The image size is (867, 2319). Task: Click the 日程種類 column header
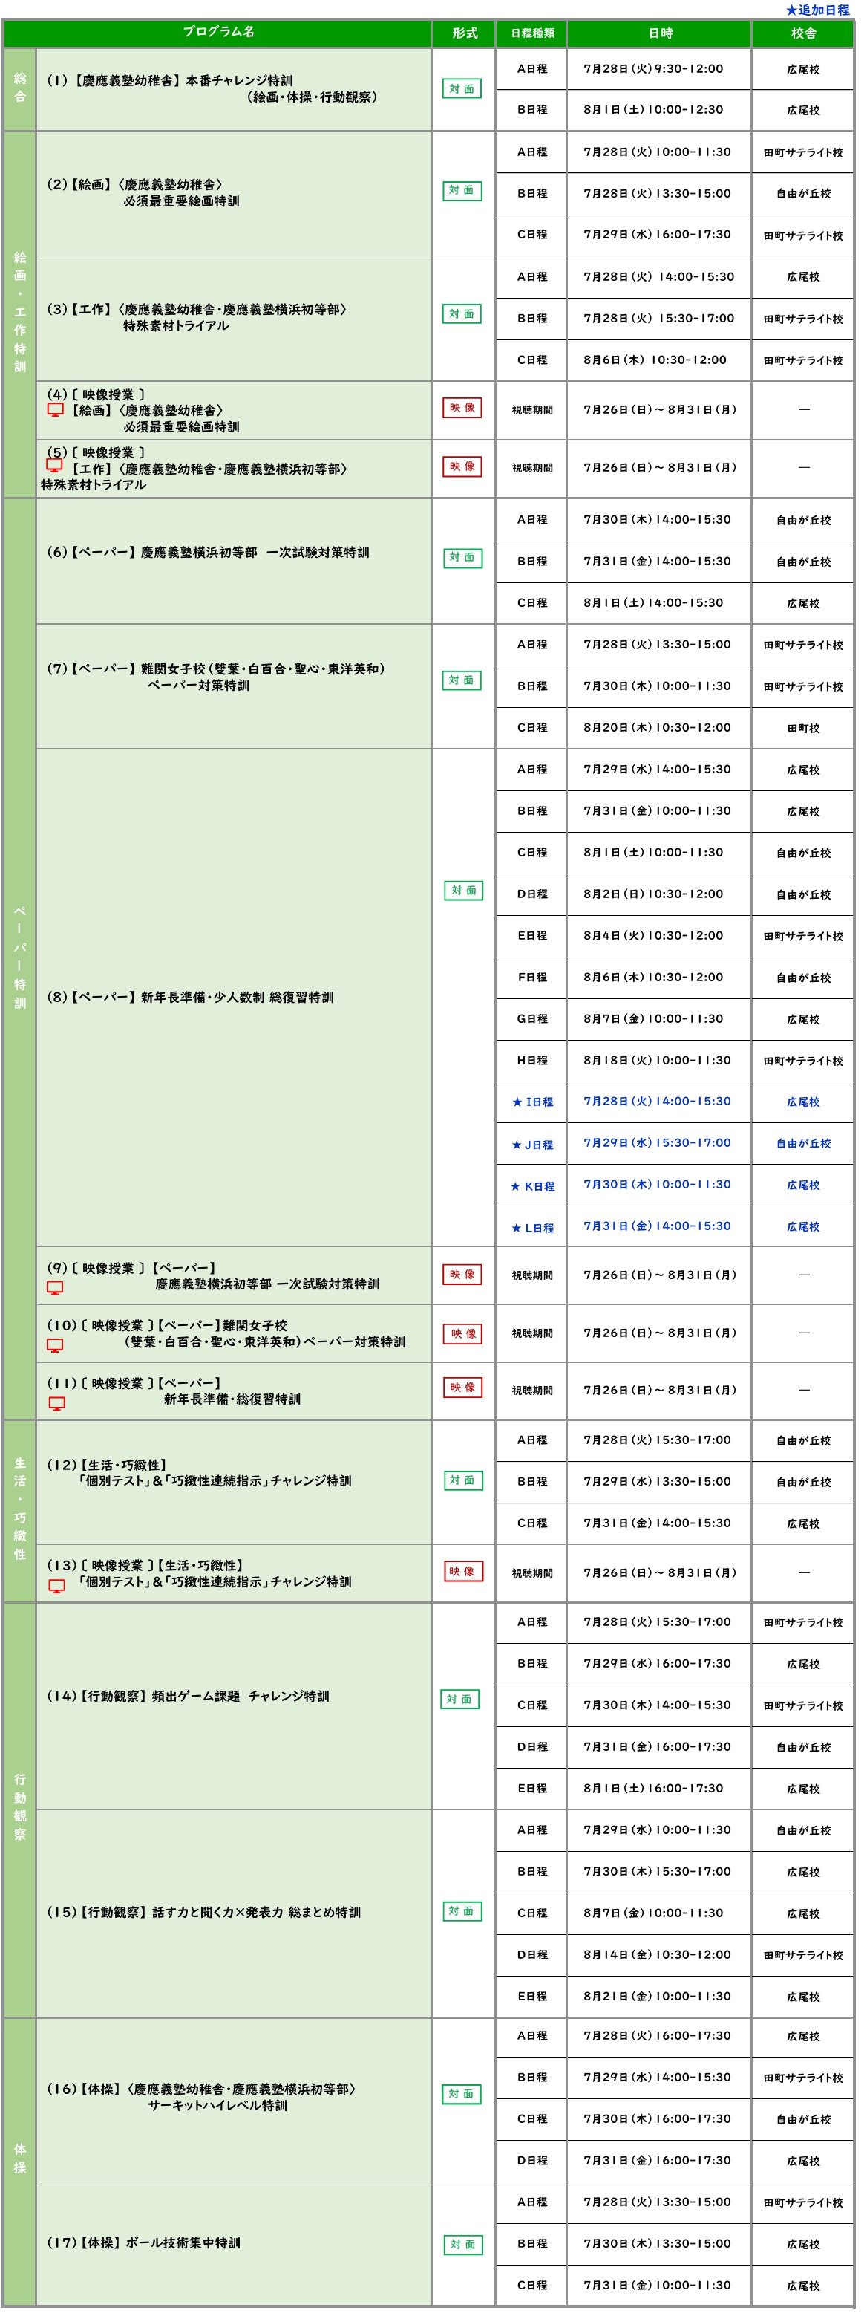pyautogui.click(x=531, y=33)
